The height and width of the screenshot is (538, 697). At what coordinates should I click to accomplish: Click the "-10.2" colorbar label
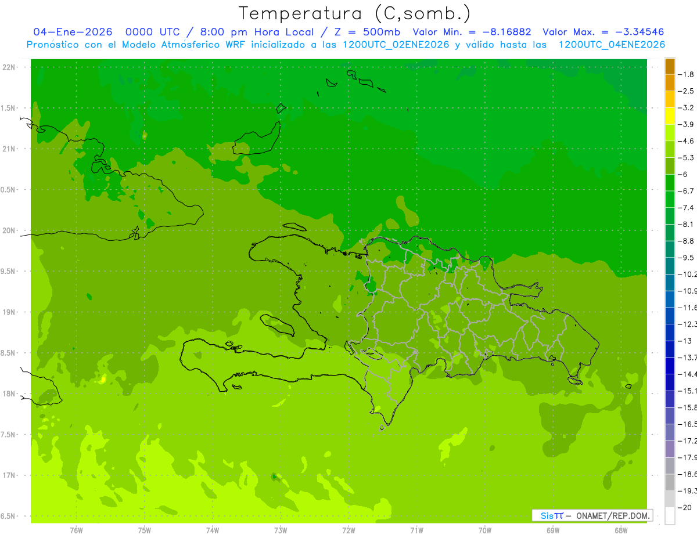688,274
